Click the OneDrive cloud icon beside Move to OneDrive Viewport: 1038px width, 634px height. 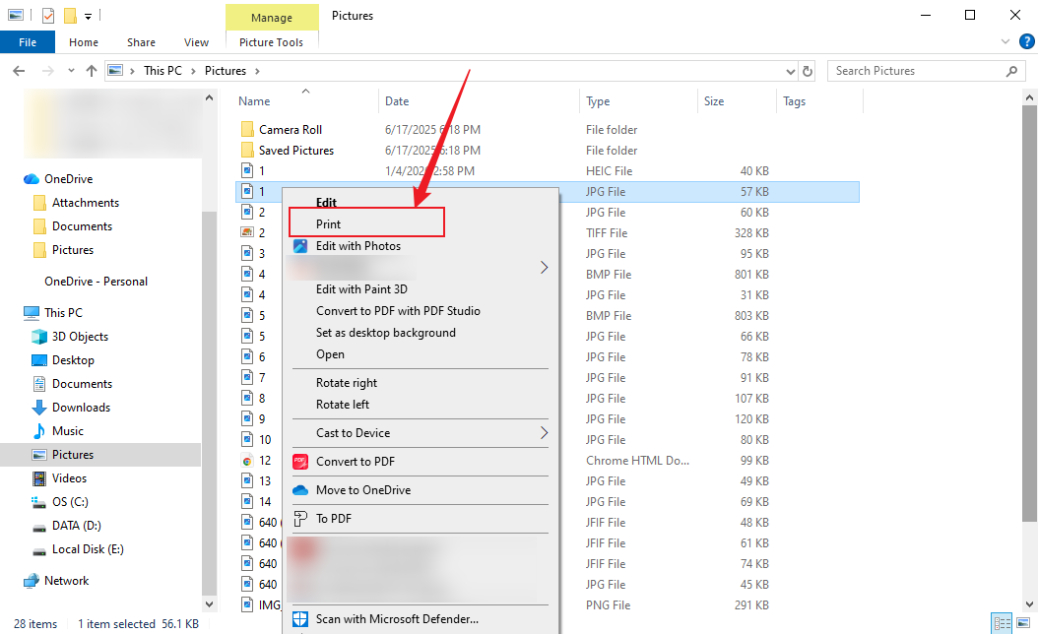[299, 489]
